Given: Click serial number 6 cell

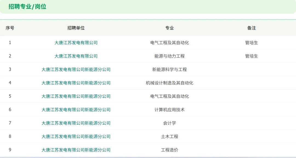Looking at the screenshot, I should point(10,110).
